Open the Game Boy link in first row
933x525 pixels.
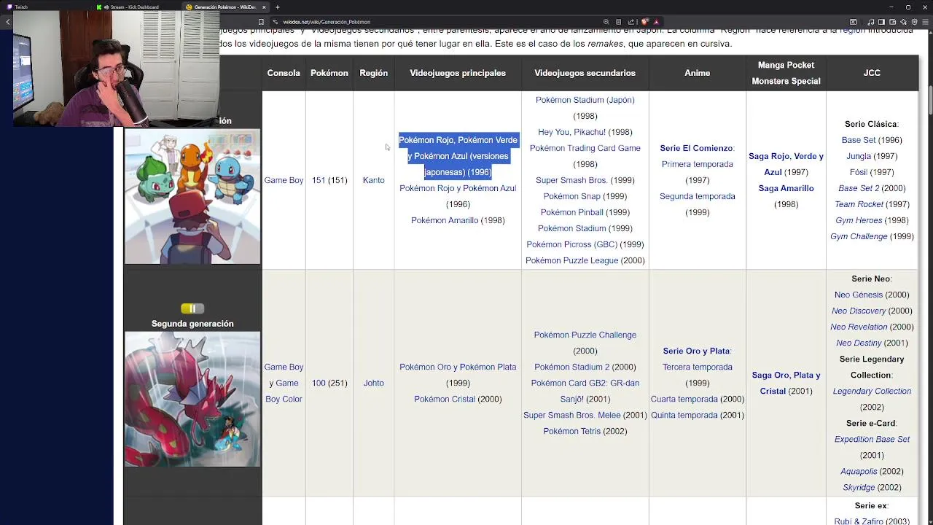(284, 180)
